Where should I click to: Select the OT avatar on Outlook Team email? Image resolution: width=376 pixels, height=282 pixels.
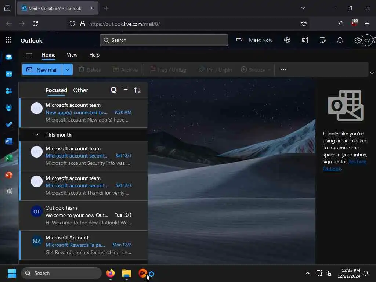point(37,211)
